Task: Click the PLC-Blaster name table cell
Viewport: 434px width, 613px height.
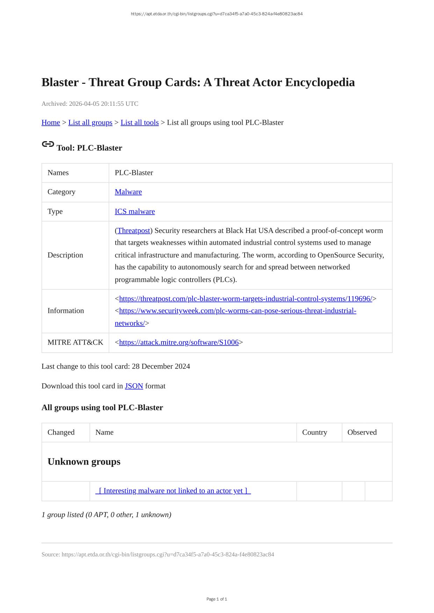Action: 134,173
